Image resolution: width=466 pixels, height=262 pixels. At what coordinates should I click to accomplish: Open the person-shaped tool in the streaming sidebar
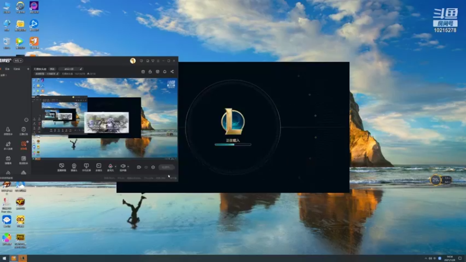pos(8,130)
